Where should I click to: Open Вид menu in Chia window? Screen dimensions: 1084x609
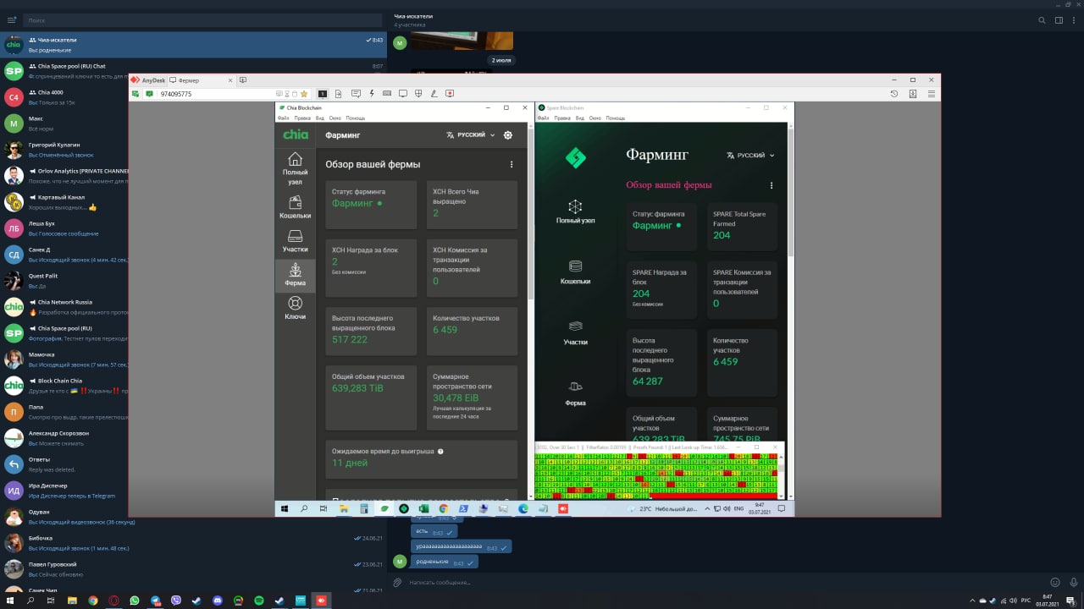click(x=320, y=118)
